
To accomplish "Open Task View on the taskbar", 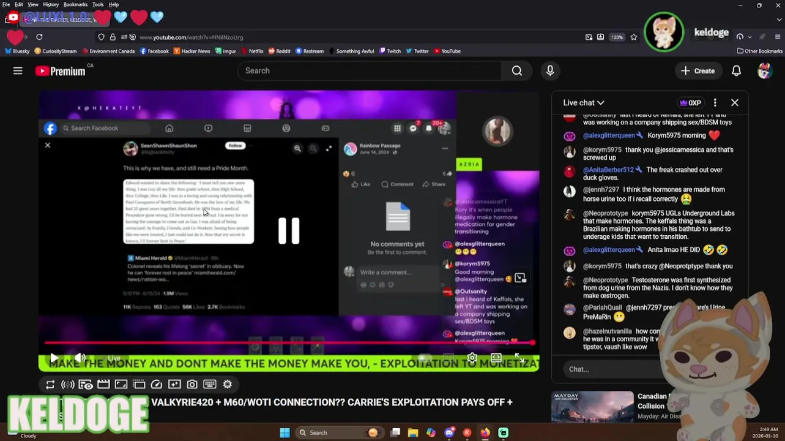I will (x=395, y=432).
